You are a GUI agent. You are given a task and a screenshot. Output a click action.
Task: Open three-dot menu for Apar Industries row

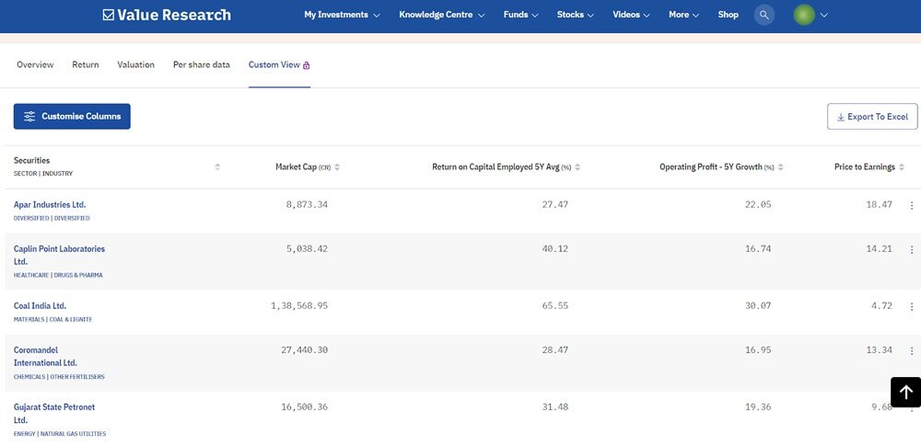pyautogui.click(x=912, y=205)
